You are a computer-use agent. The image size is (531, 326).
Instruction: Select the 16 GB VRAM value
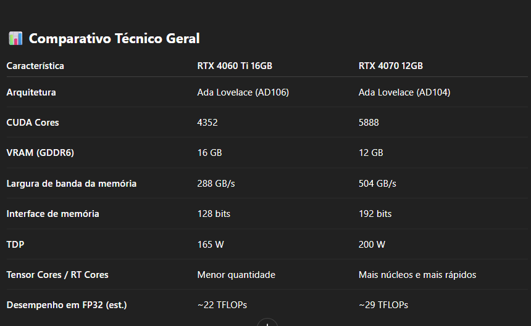209,153
